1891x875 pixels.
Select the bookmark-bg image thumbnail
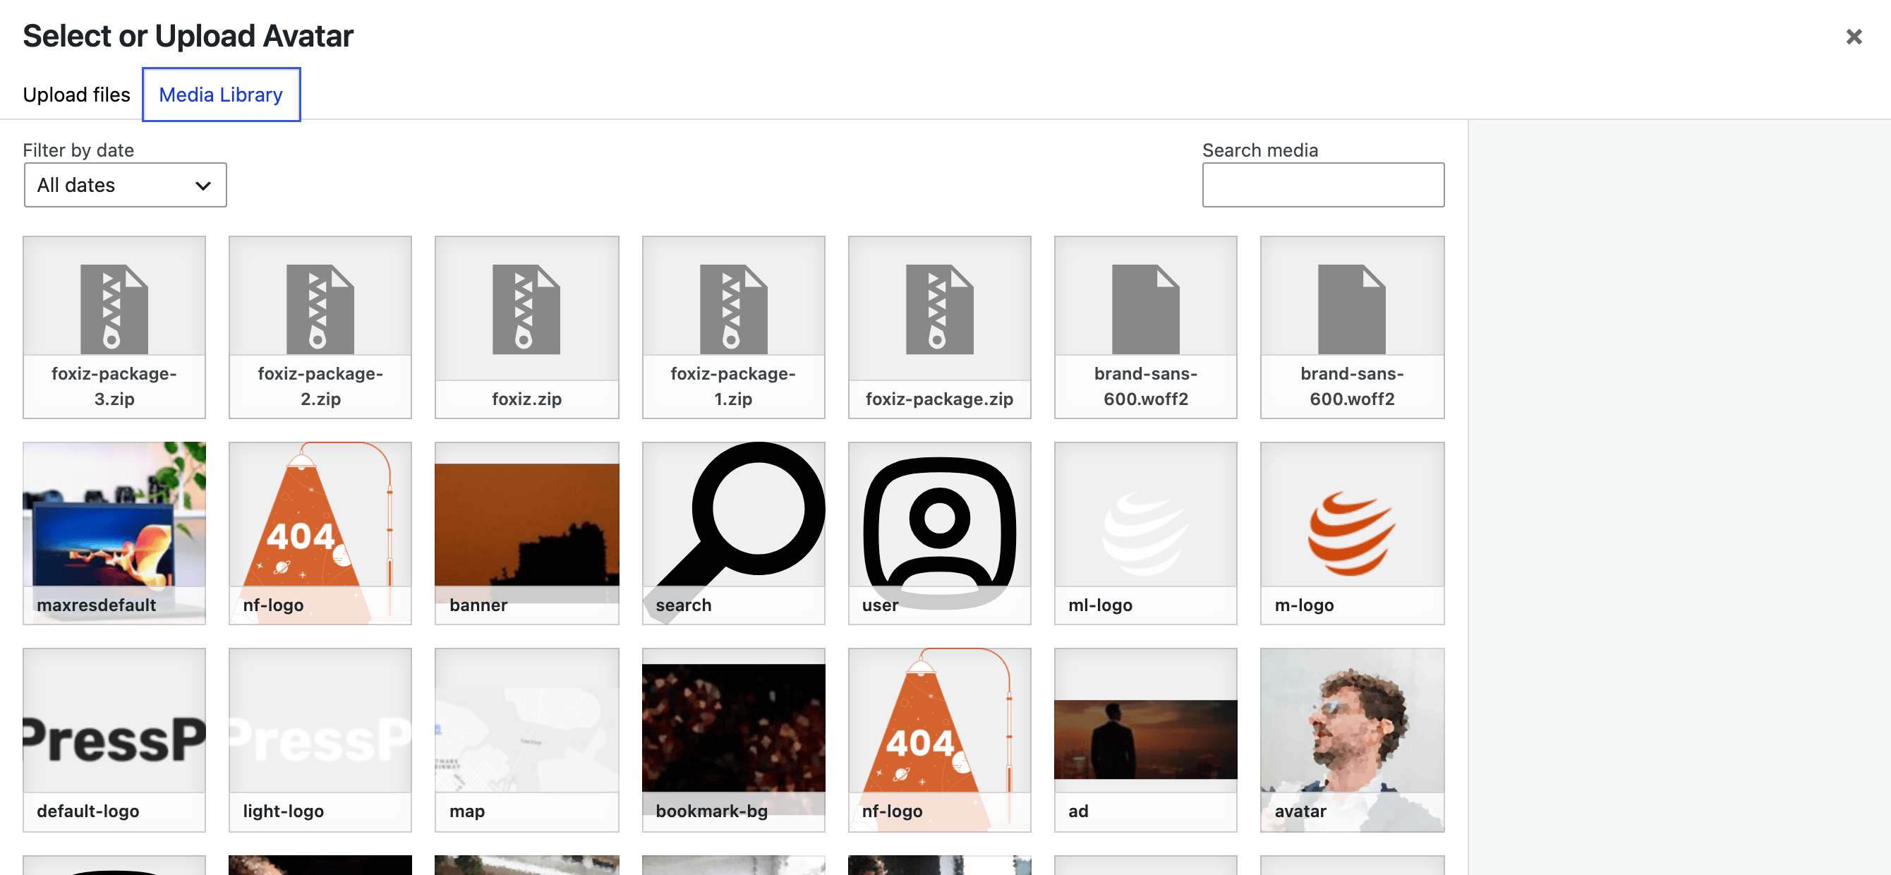pyautogui.click(x=733, y=740)
